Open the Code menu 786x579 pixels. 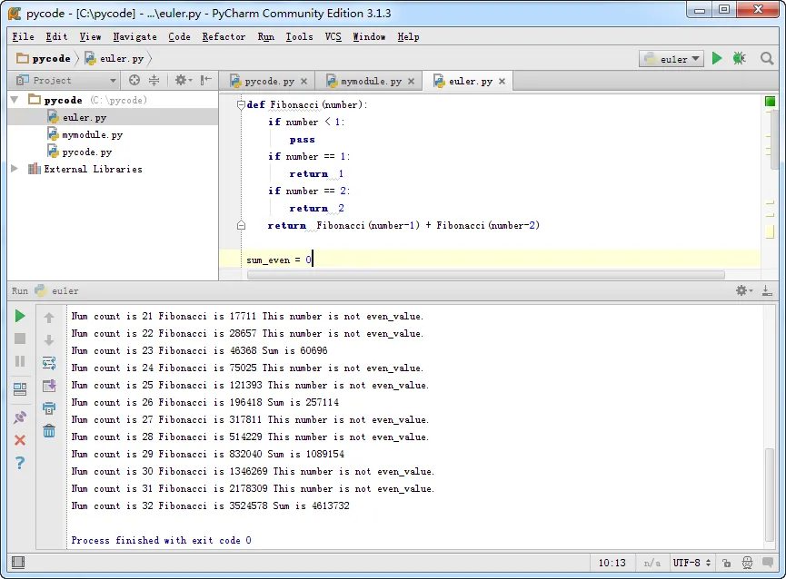[x=179, y=36]
